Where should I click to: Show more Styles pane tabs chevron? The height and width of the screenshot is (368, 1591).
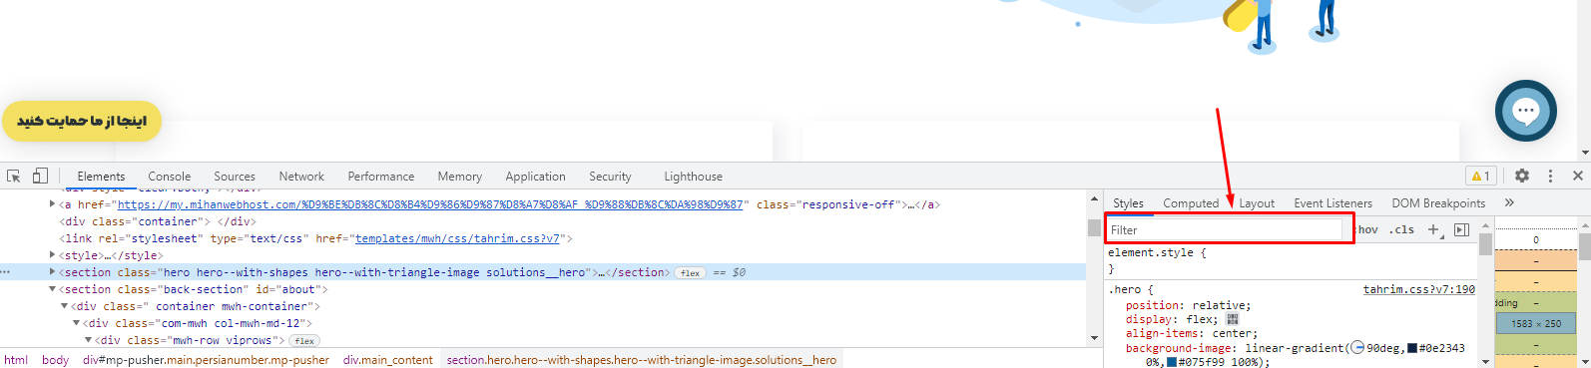[x=1509, y=202]
